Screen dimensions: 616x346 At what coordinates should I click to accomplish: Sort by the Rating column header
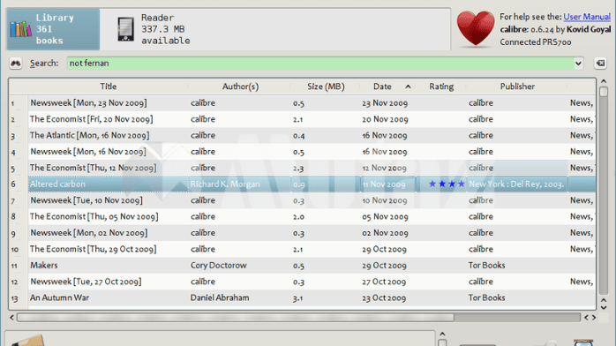[x=441, y=86]
